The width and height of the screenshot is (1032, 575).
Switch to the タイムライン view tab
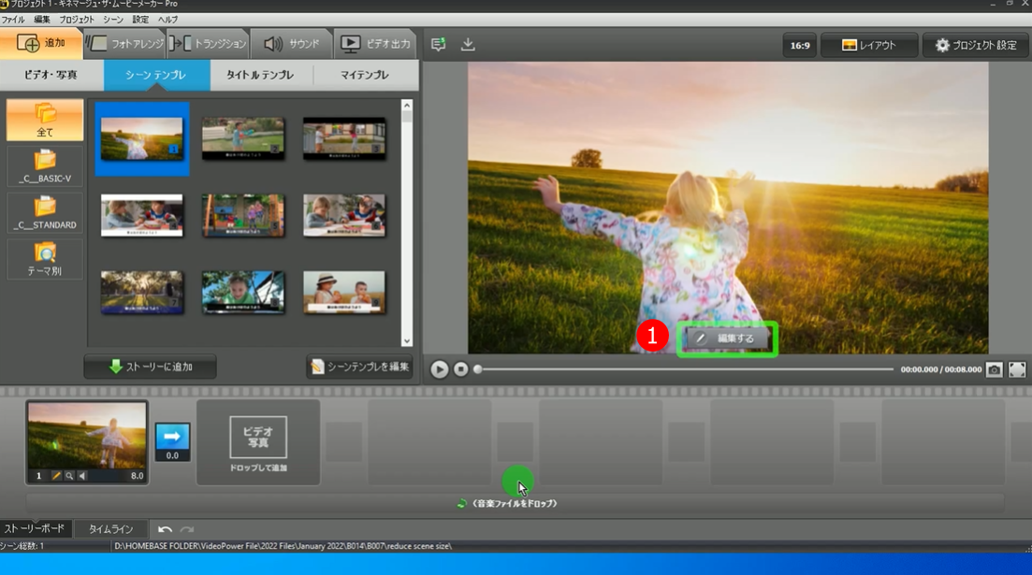click(x=110, y=529)
